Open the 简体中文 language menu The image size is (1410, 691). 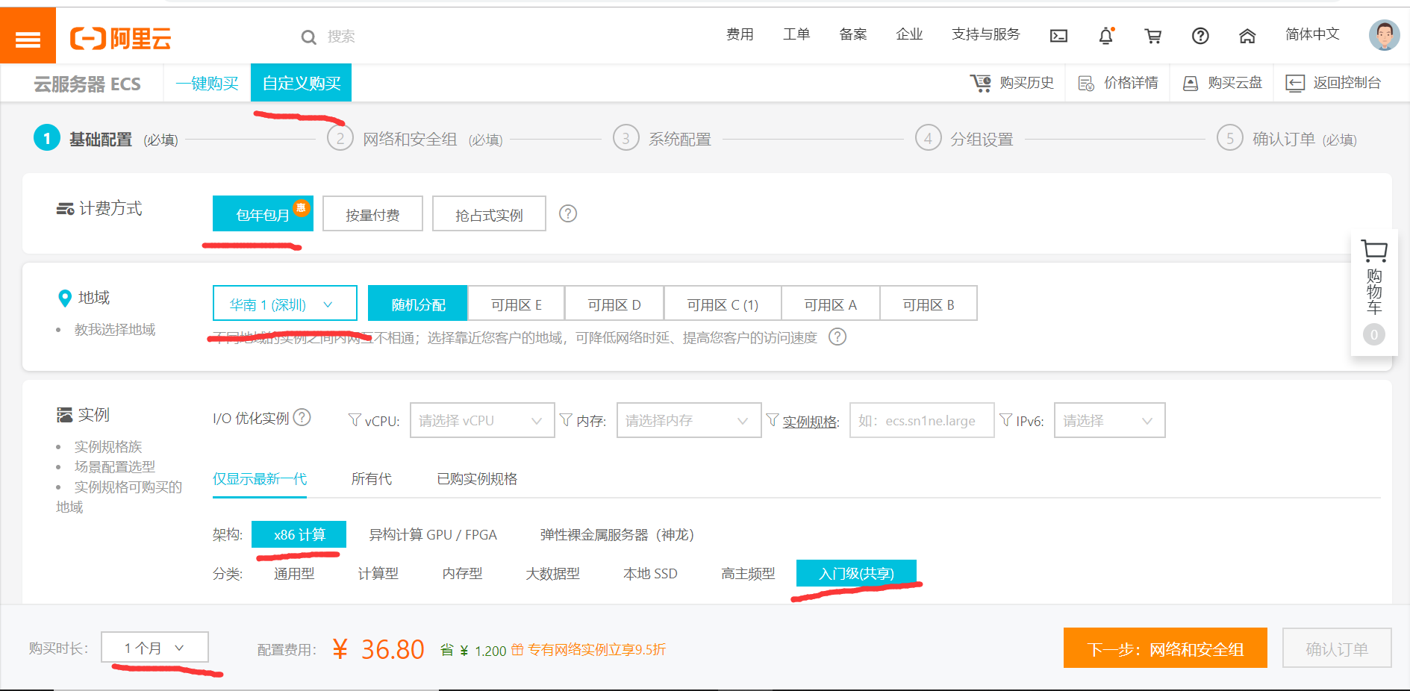click(x=1312, y=34)
